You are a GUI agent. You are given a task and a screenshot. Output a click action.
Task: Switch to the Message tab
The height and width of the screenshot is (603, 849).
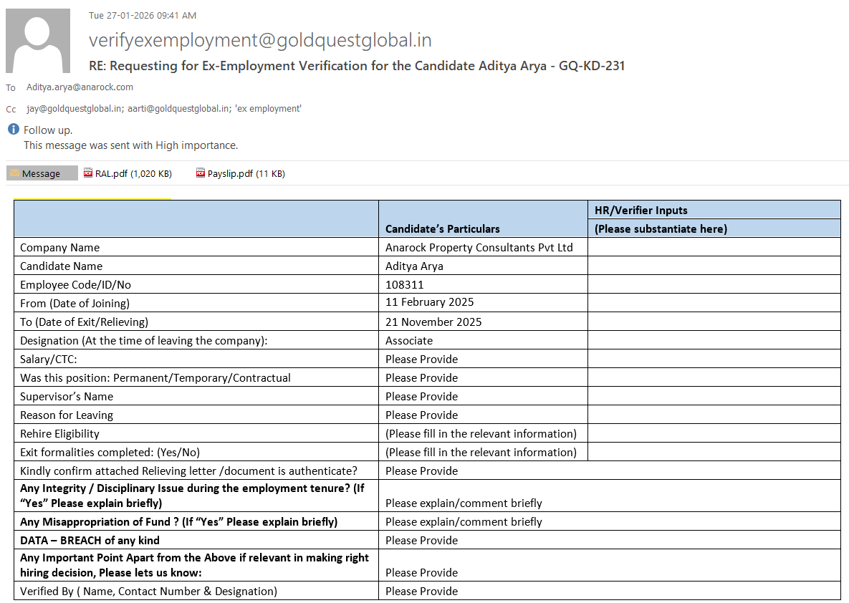click(42, 173)
